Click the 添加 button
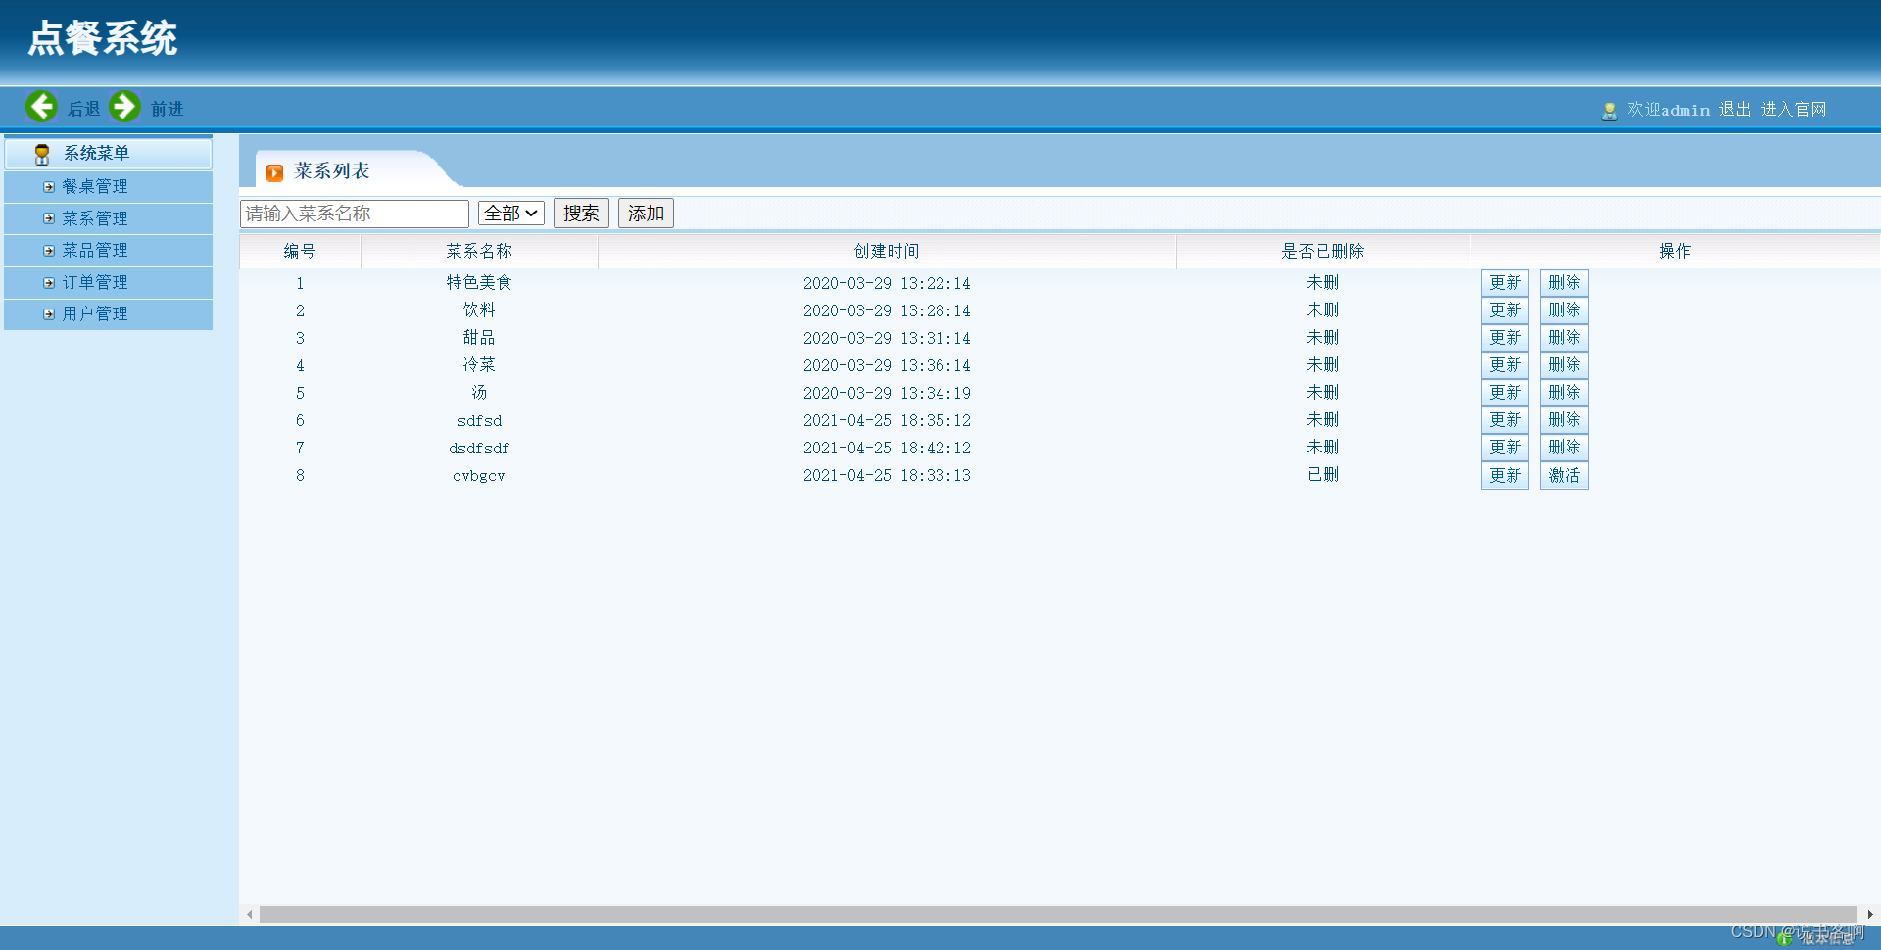This screenshot has width=1881, height=950. [x=646, y=213]
